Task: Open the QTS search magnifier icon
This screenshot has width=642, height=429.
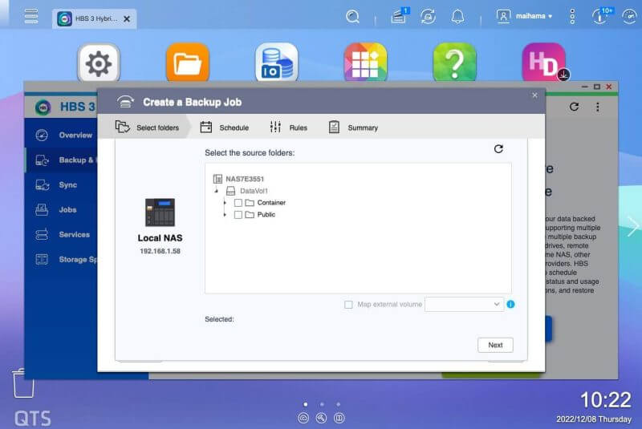Action: [352, 17]
